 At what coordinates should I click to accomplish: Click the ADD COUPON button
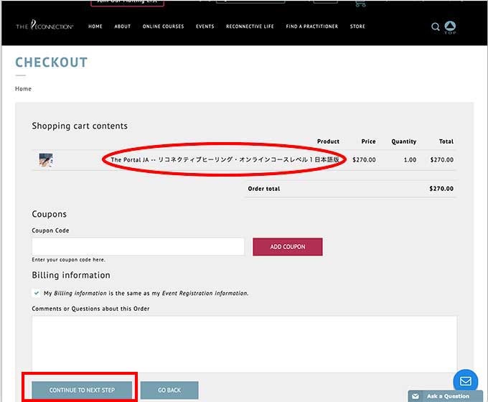(288, 247)
